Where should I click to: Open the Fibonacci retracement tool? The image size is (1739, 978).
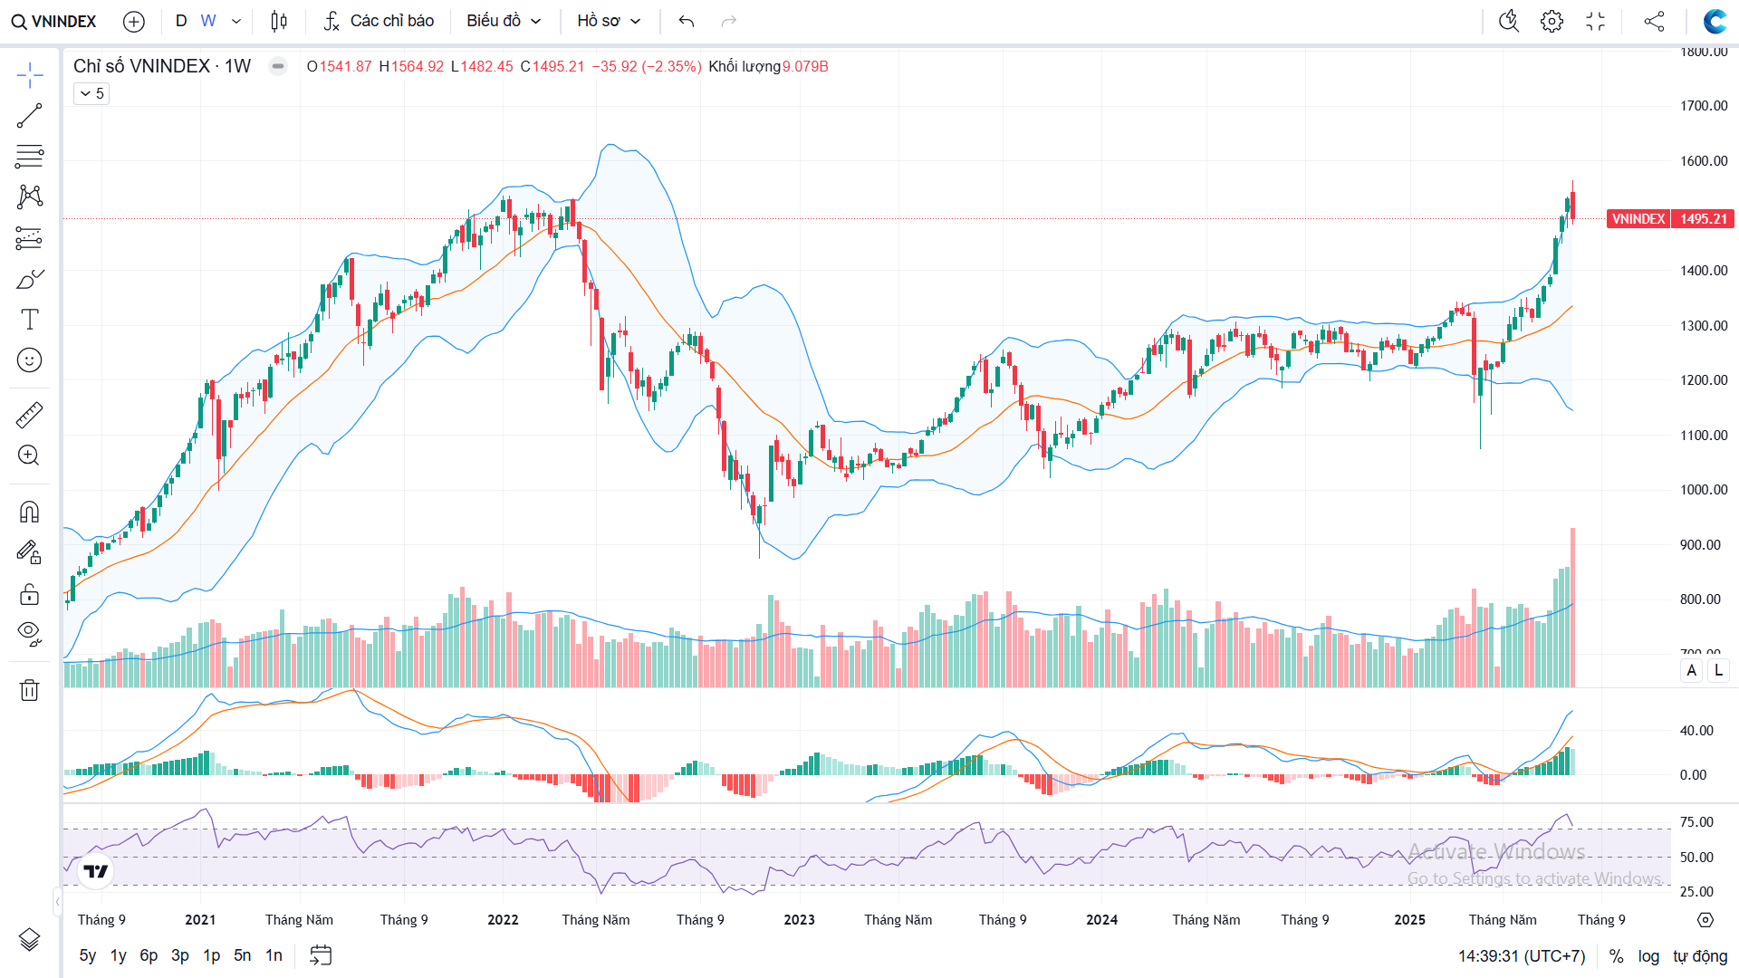click(29, 156)
